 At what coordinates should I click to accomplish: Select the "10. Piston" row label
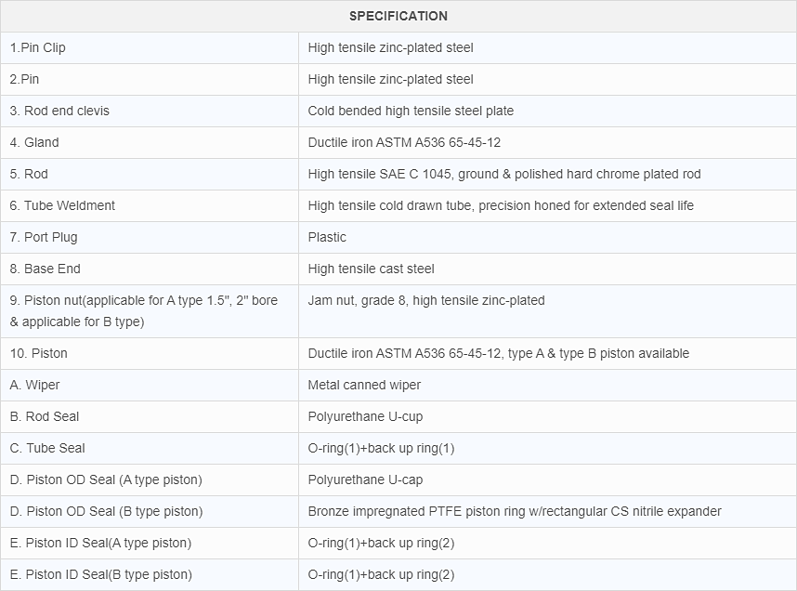pyautogui.click(x=39, y=353)
